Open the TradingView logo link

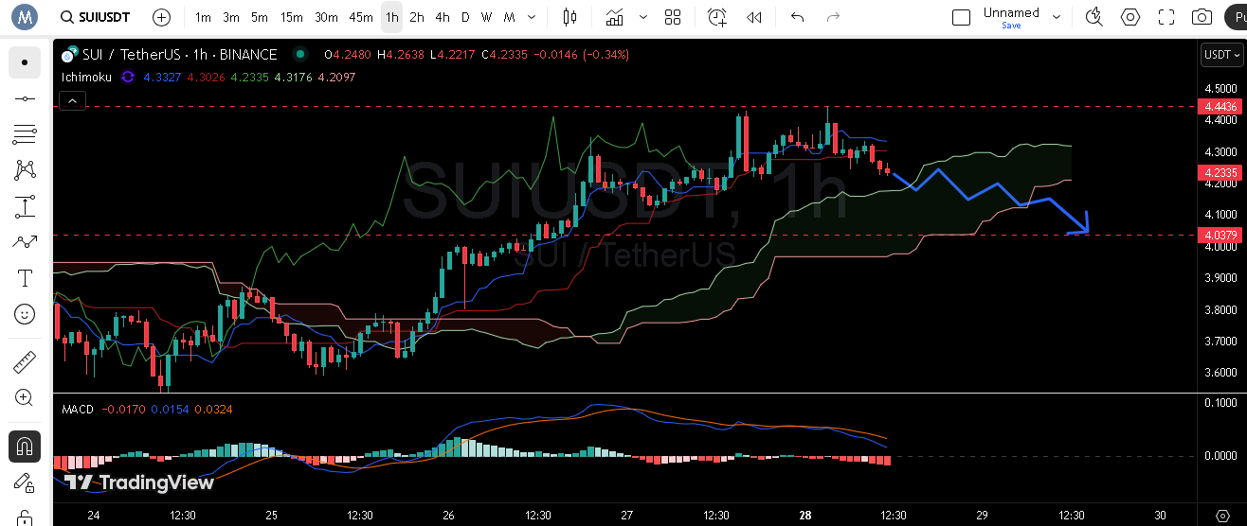(139, 482)
